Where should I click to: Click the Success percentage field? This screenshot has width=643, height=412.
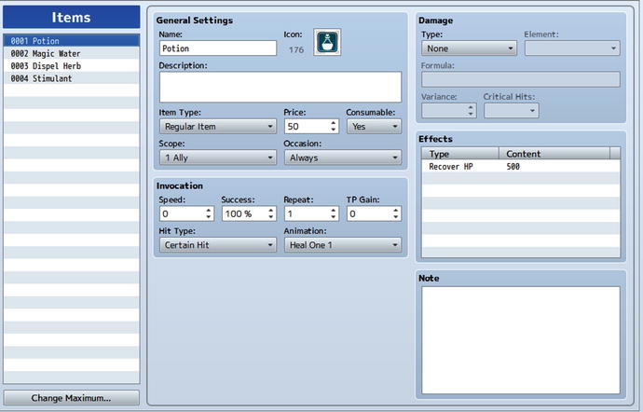[x=244, y=213]
